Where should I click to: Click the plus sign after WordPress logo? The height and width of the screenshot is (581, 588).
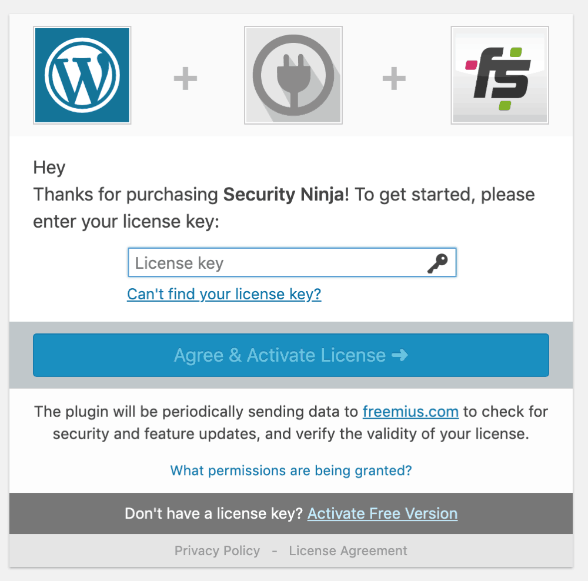(x=185, y=78)
